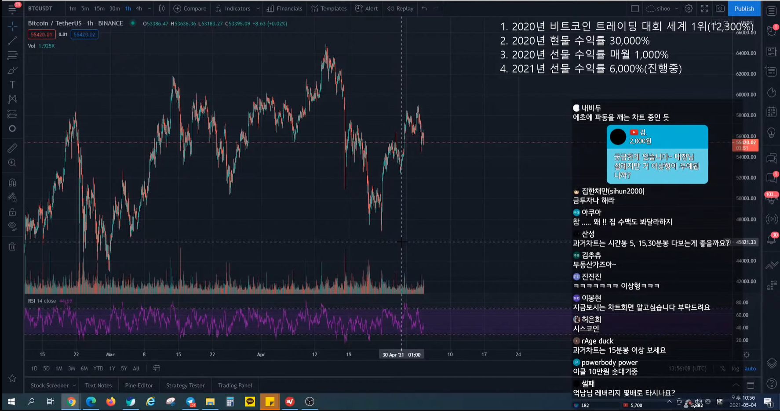Screen dimensions: 780x411
Task: Select the Text annotation tool
Action: pos(12,85)
